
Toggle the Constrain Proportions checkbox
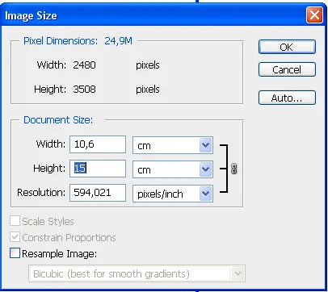(15, 237)
